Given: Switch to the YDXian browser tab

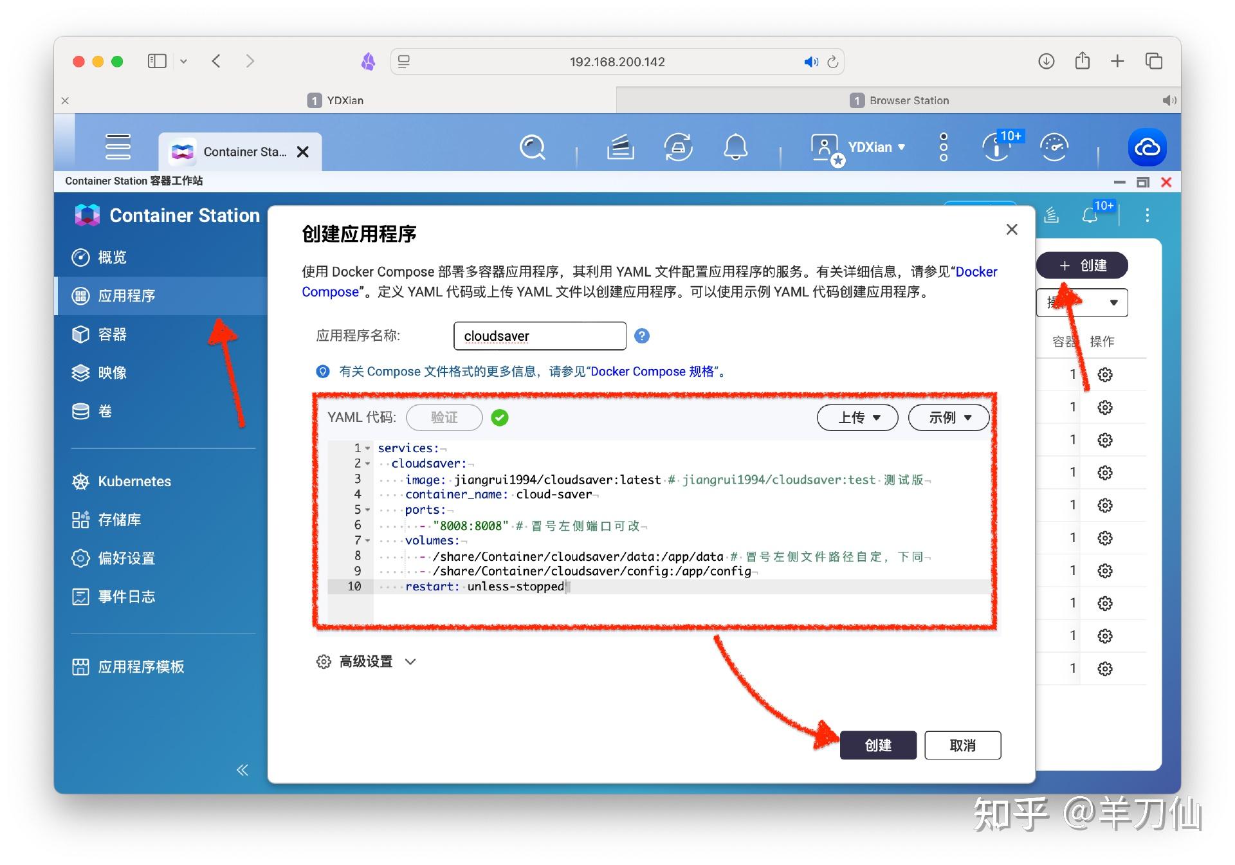Looking at the screenshot, I should (x=347, y=100).
